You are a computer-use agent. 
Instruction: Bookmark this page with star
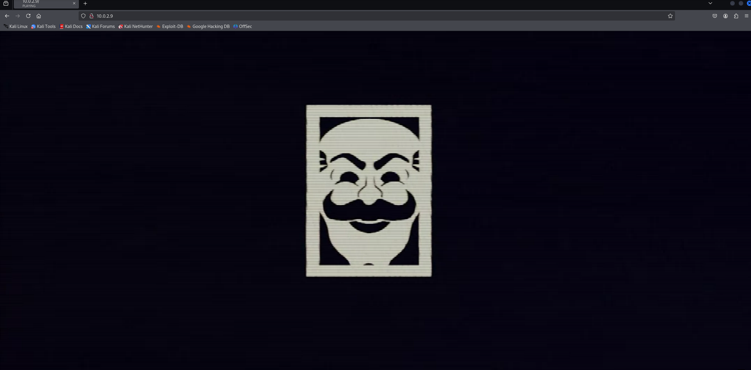[670, 16]
